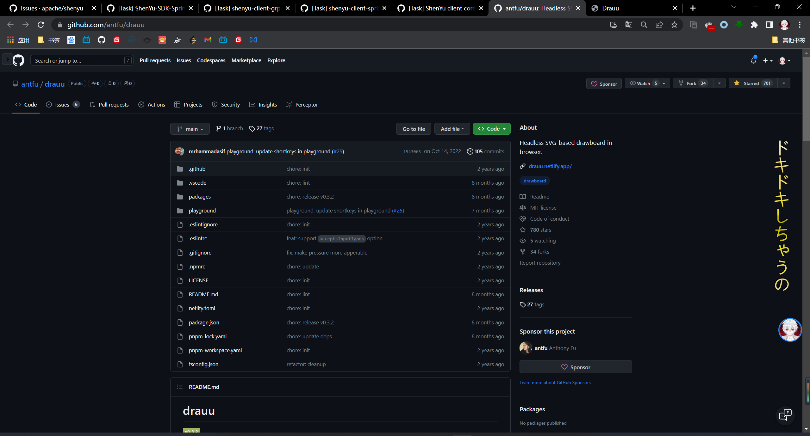Focus the Search or jump to field
This screenshot has width=810, height=436.
[x=79, y=60]
